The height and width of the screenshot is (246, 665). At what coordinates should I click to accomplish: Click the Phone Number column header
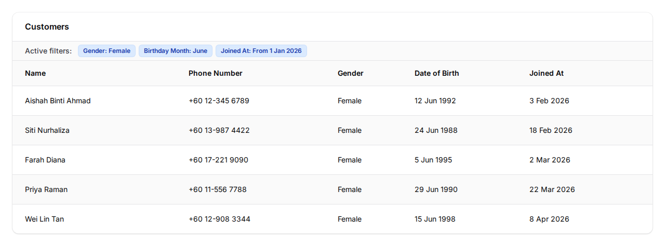(x=216, y=73)
